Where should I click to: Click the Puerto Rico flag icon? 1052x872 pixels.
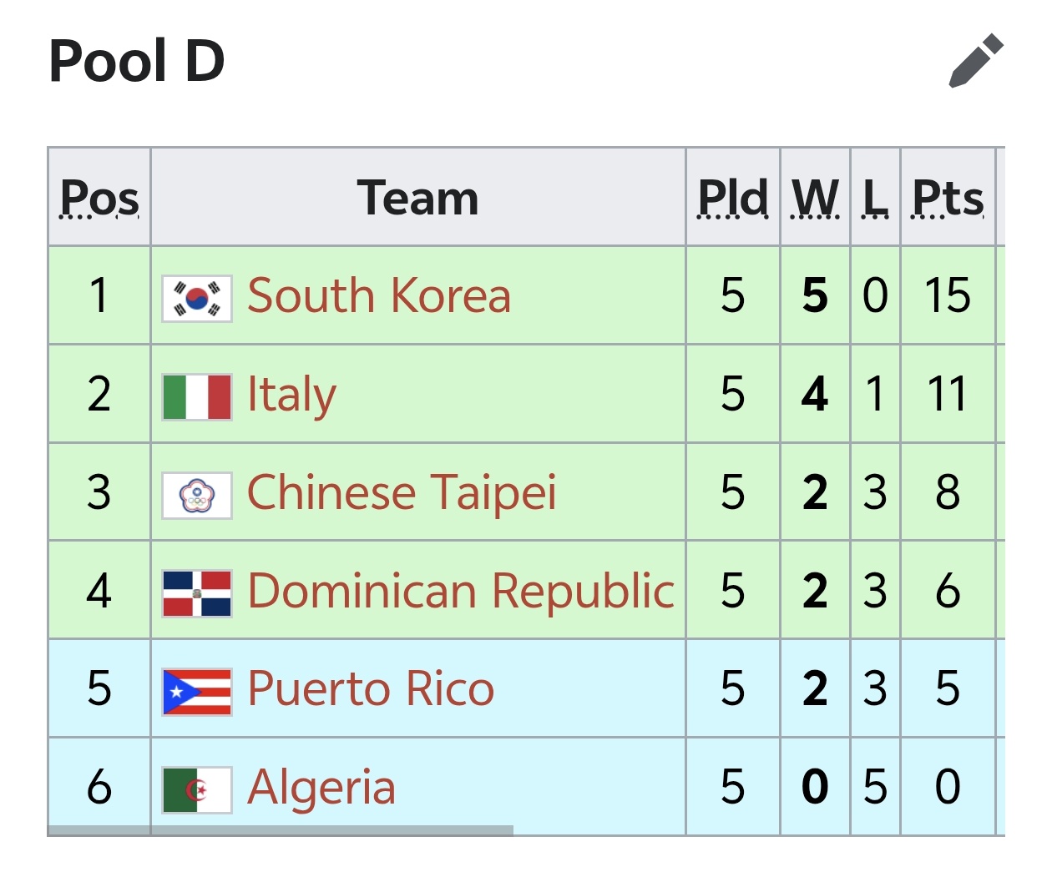tap(197, 692)
